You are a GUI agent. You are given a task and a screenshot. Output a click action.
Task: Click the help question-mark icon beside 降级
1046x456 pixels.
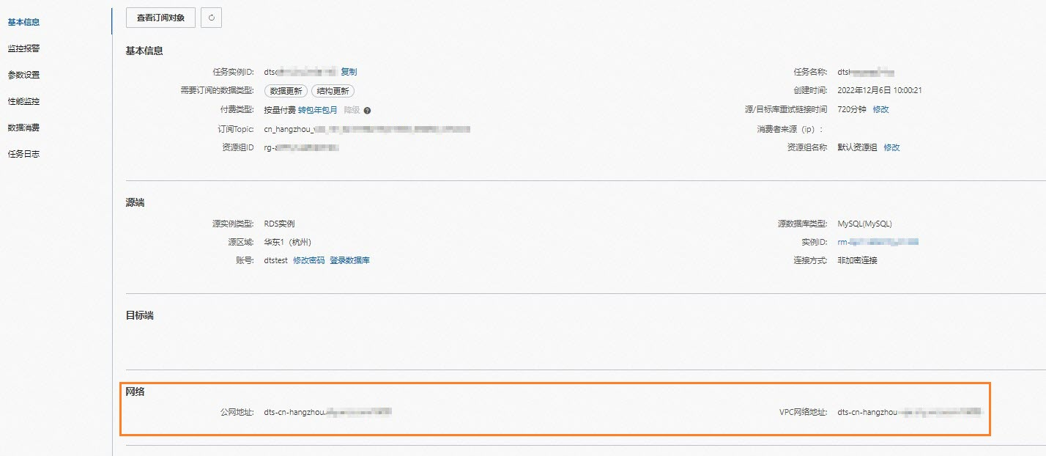point(367,111)
